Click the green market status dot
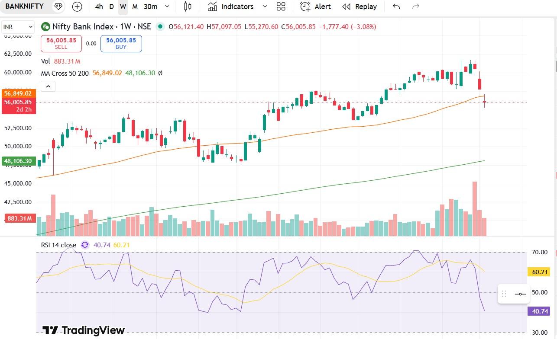 pyautogui.click(x=160, y=27)
